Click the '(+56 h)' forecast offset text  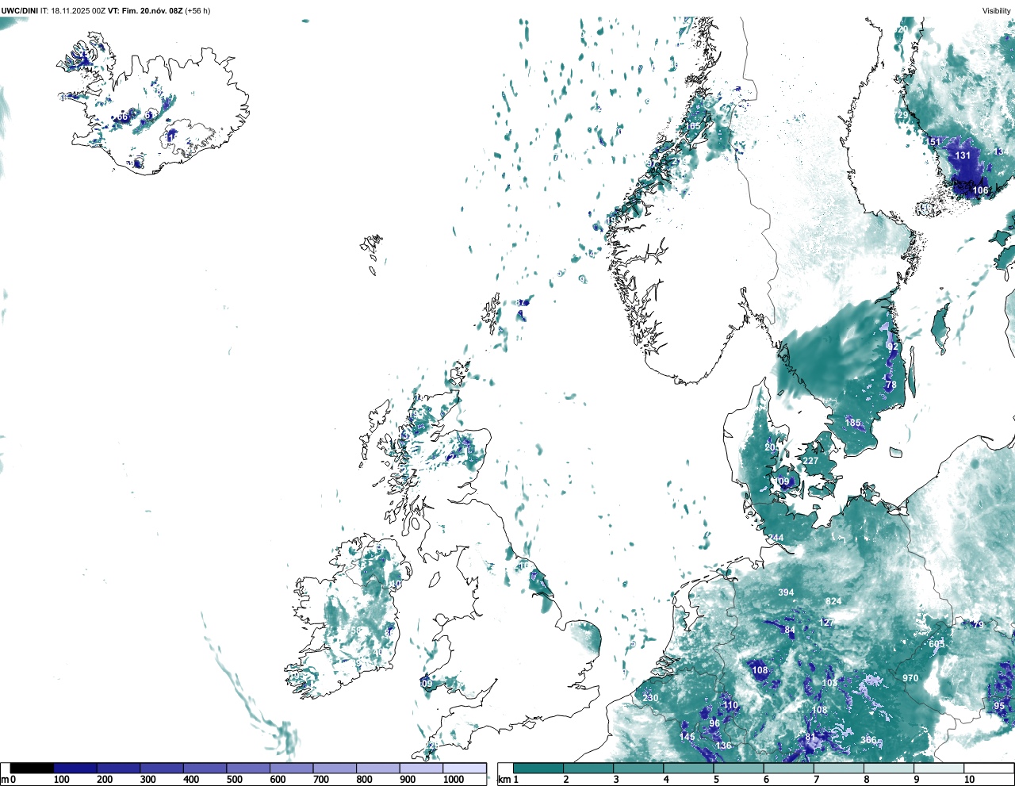click(x=197, y=11)
